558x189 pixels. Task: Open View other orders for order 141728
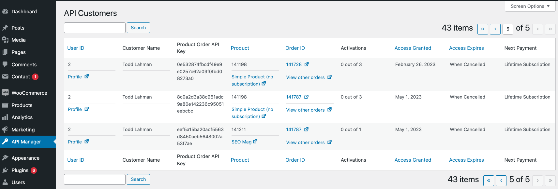click(305, 77)
